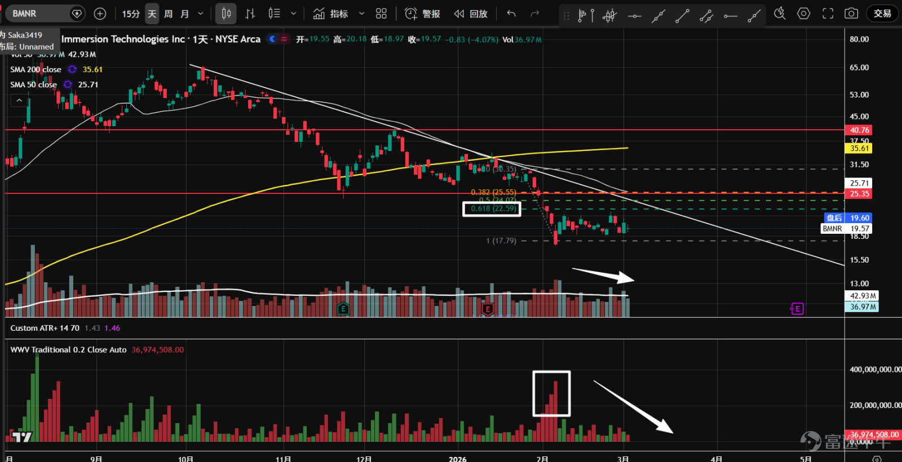Image resolution: width=902 pixels, height=462 pixels.
Task: Select the flag marker drawing tool
Action: 582,16
